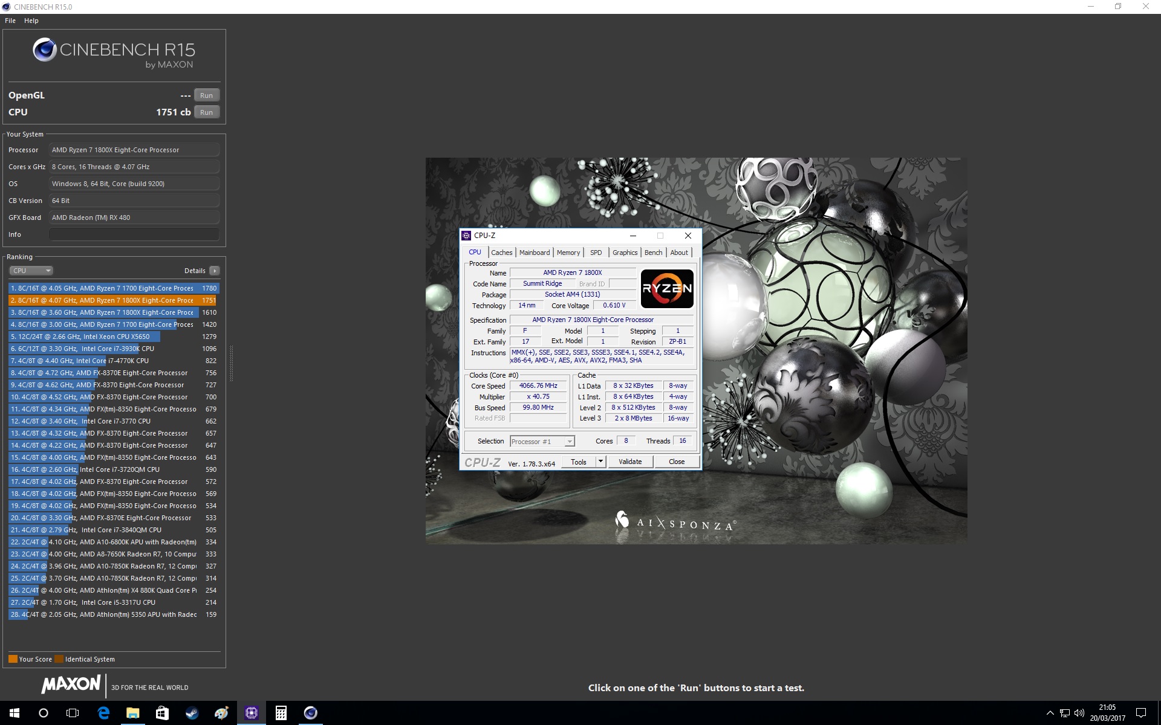The height and width of the screenshot is (725, 1161).
Task: Launch Steam from the taskbar
Action: pyautogui.click(x=192, y=713)
